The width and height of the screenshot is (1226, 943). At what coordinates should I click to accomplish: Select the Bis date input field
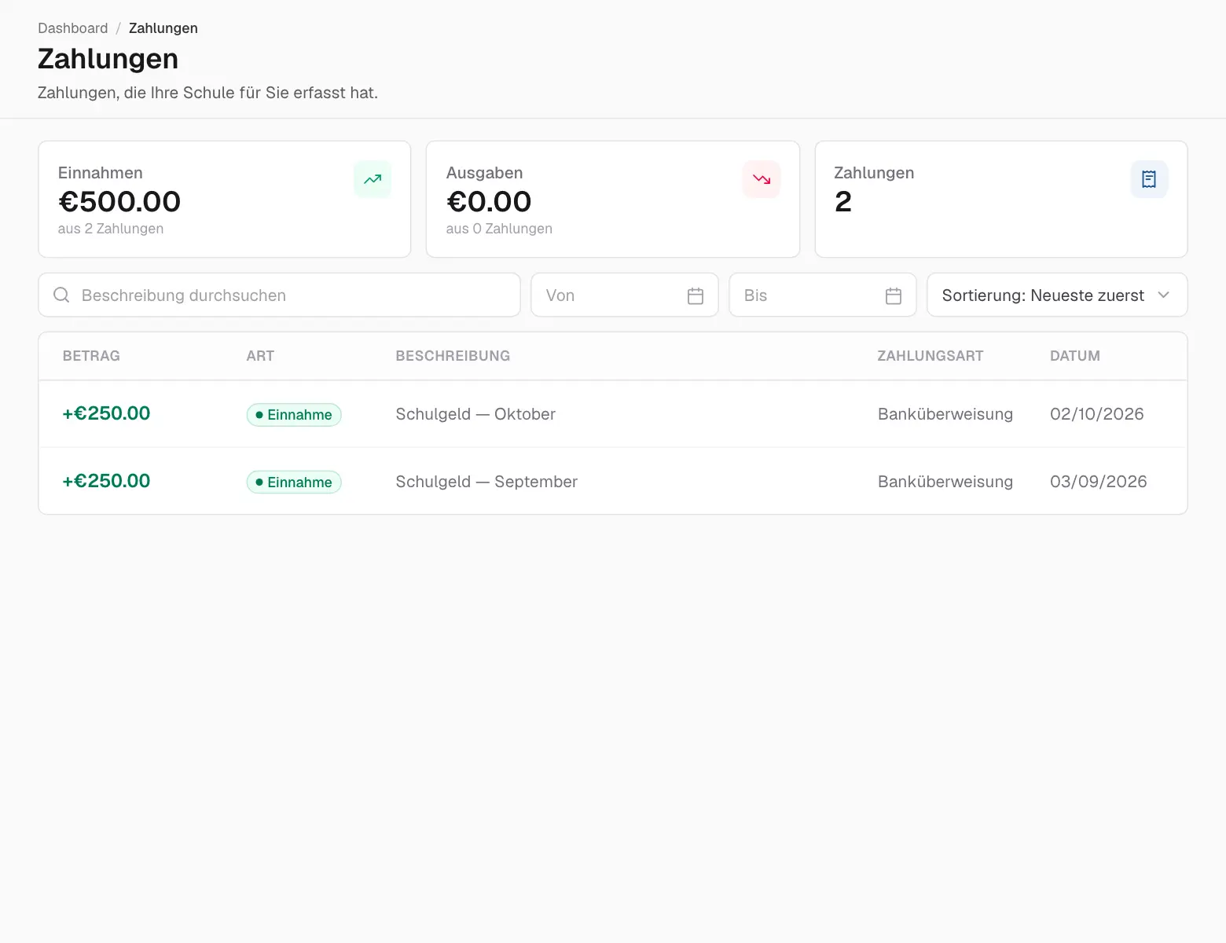tap(823, 295)
